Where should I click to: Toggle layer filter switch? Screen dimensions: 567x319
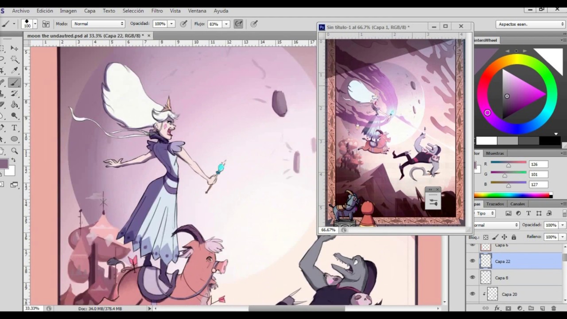[564, 213]
